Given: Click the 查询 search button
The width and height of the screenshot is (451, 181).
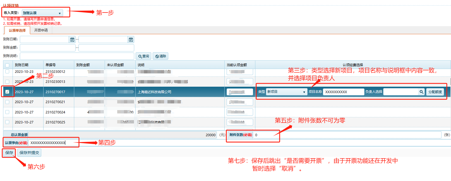Looking at the screenshot, I should (143, 56).
